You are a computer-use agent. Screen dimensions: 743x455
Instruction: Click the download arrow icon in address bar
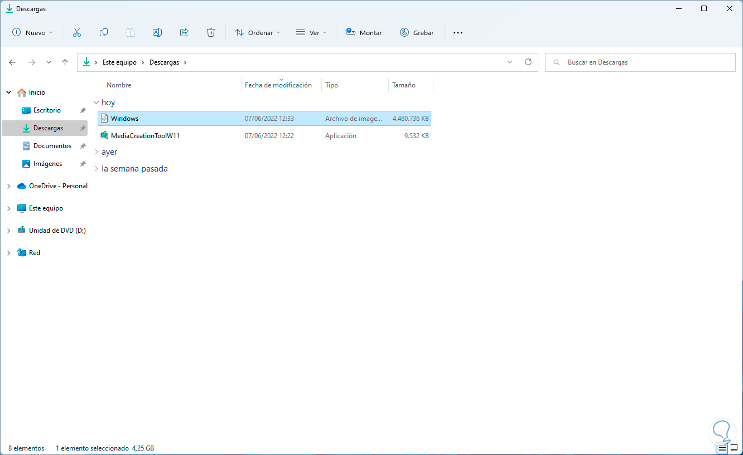point(86,62)
